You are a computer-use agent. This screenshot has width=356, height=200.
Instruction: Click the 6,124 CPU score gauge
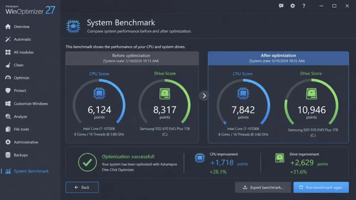tap(99, 102)
